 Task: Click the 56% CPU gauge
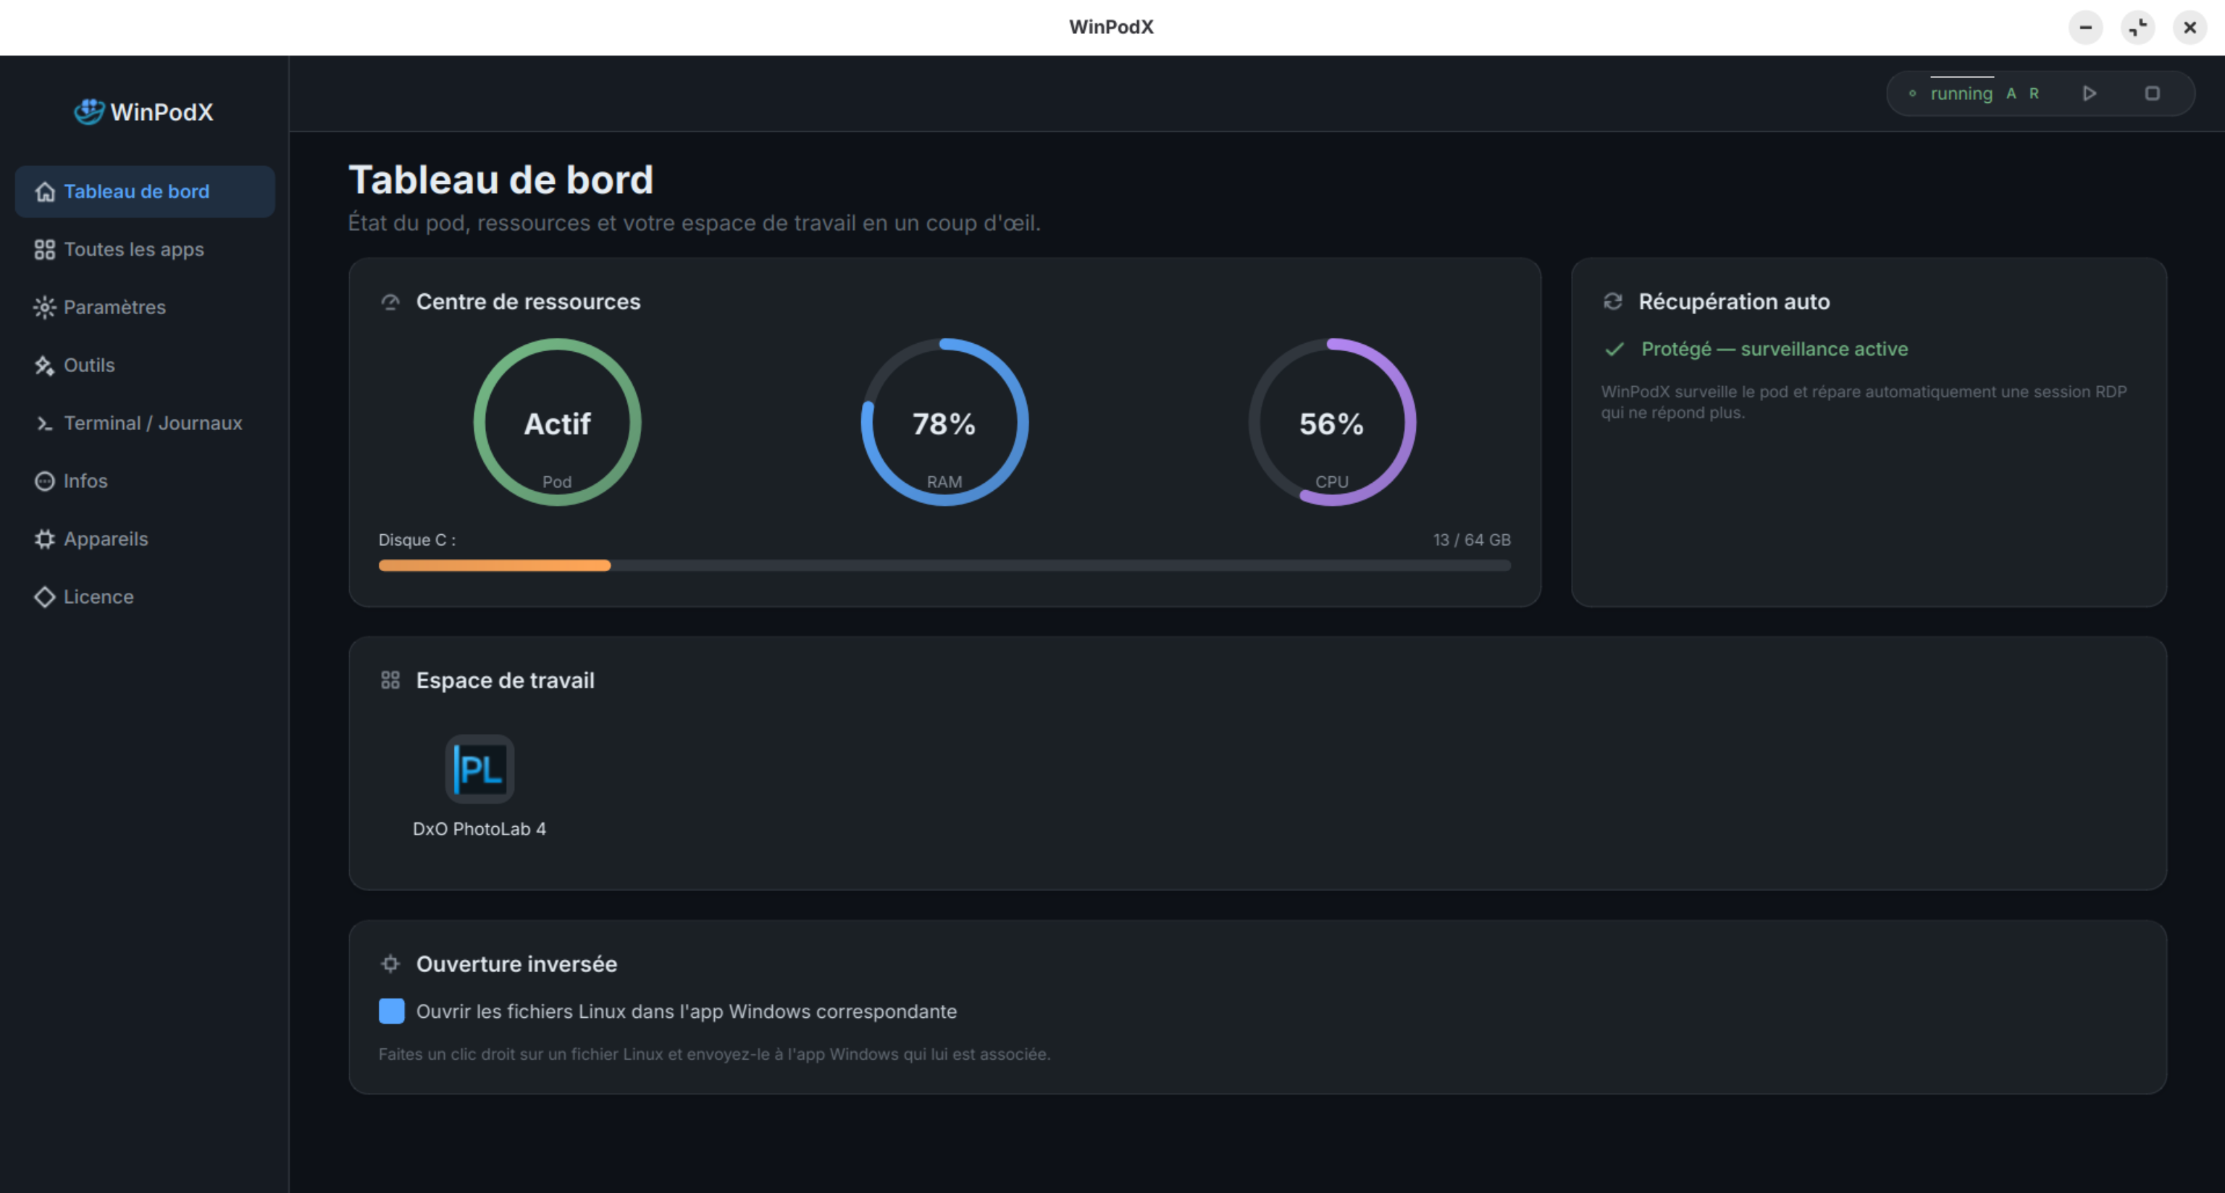(1332, 422)
